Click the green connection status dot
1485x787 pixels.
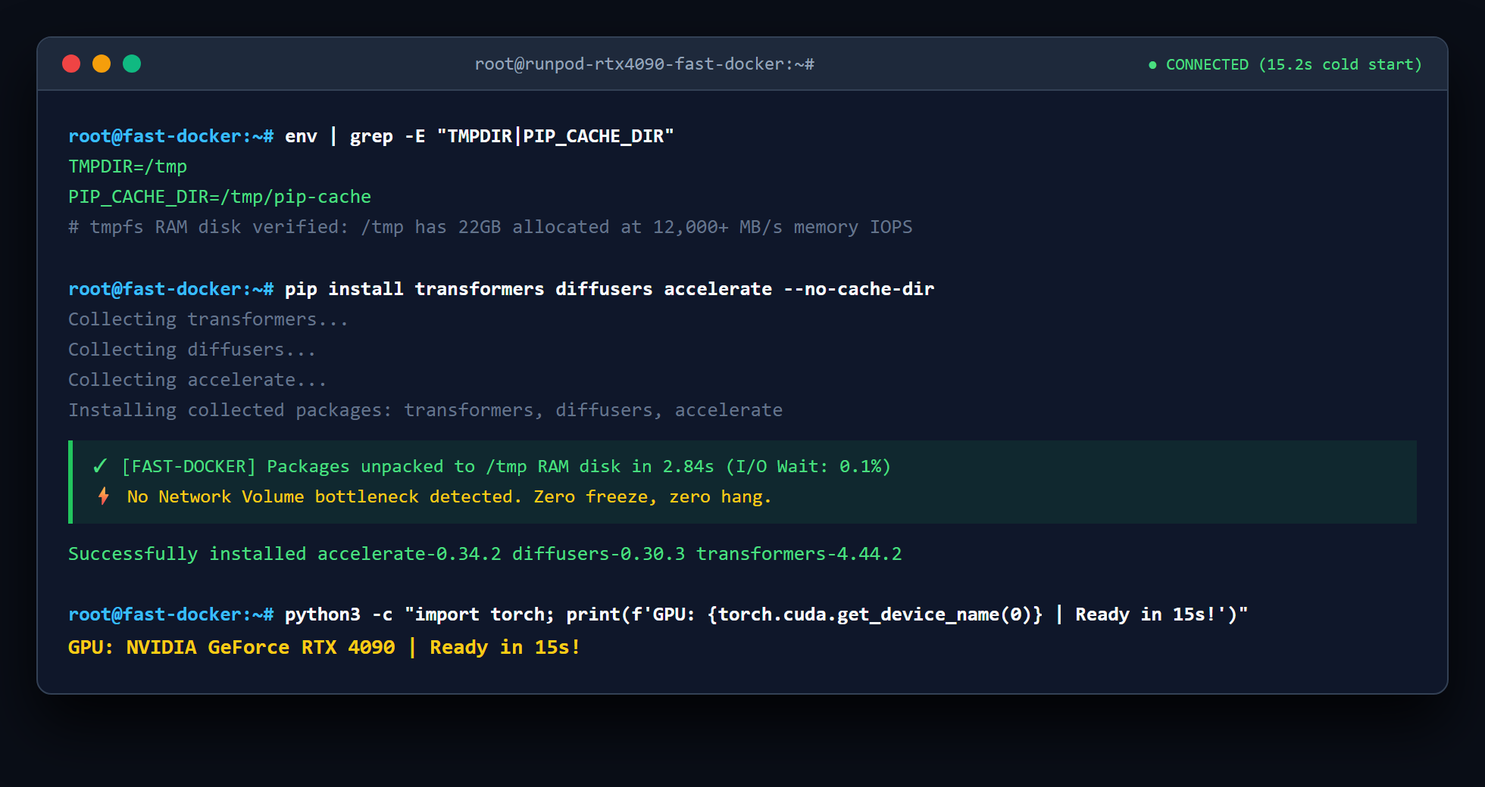pos(1152,65)
